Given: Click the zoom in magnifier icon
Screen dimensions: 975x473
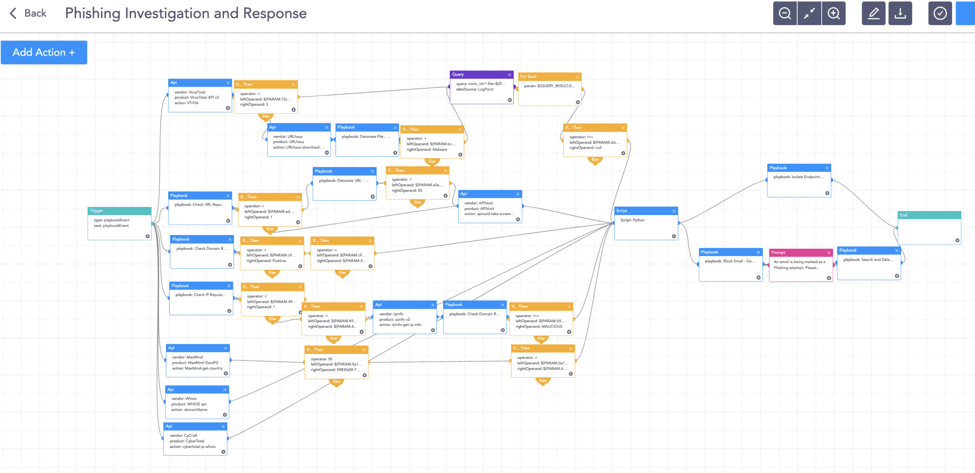Looking at the screenshot, I should coord(834,13).
